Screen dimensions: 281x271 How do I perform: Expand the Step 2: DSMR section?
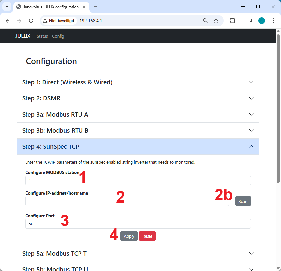[x=138, y=98]
